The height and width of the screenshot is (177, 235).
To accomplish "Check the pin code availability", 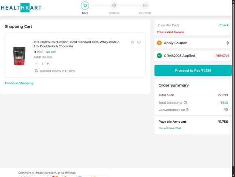I will (x=224, y=25).
